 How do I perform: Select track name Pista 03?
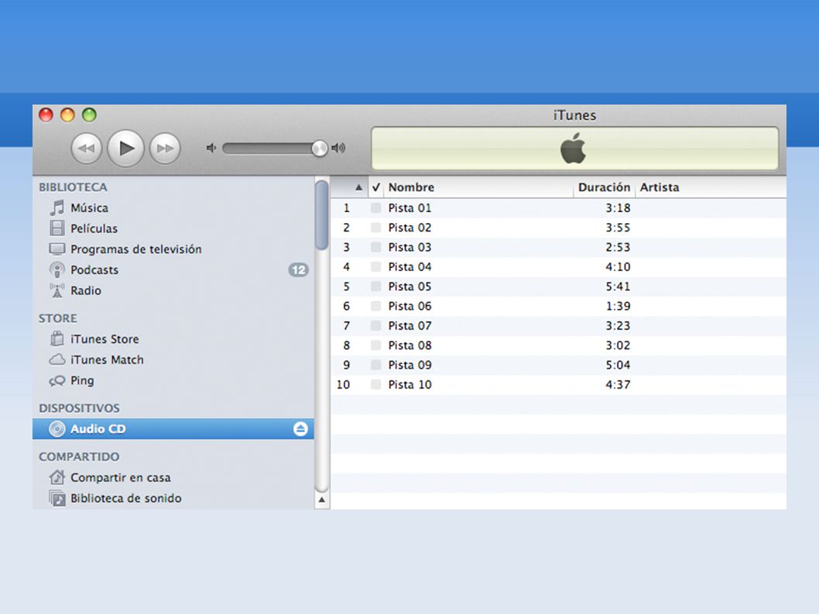[409, 247]
